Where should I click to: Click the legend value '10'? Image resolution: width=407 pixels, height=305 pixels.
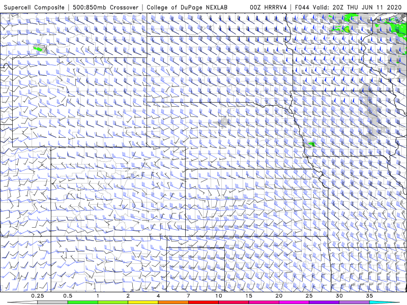tap(219, 296)
